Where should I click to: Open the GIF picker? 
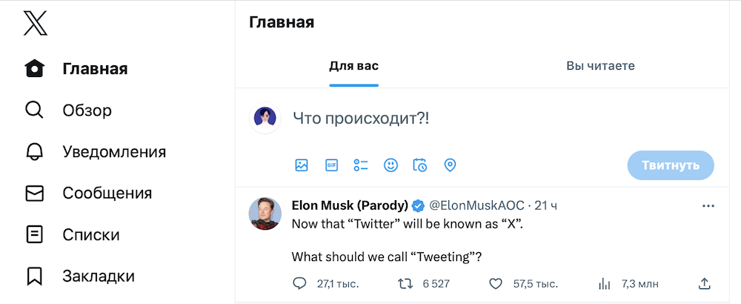[x=331, y=165]
